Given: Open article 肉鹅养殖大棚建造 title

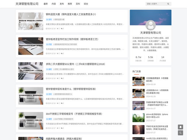Looking at the screenshot, I should [x=64, y=139].
